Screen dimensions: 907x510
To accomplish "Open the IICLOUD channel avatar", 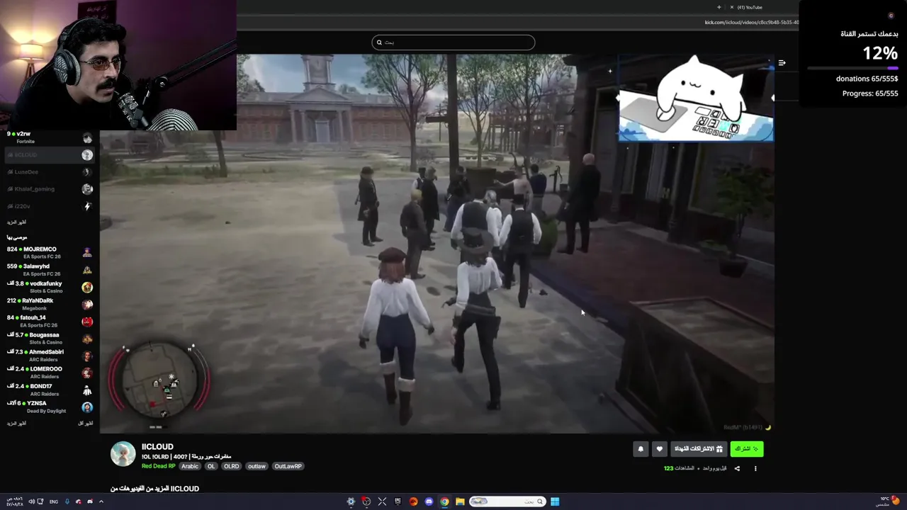I will pos(123,454).
